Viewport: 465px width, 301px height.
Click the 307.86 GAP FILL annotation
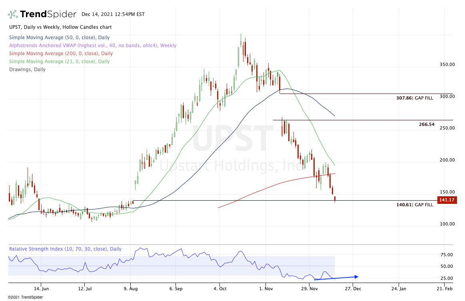[x=415, y=98]
